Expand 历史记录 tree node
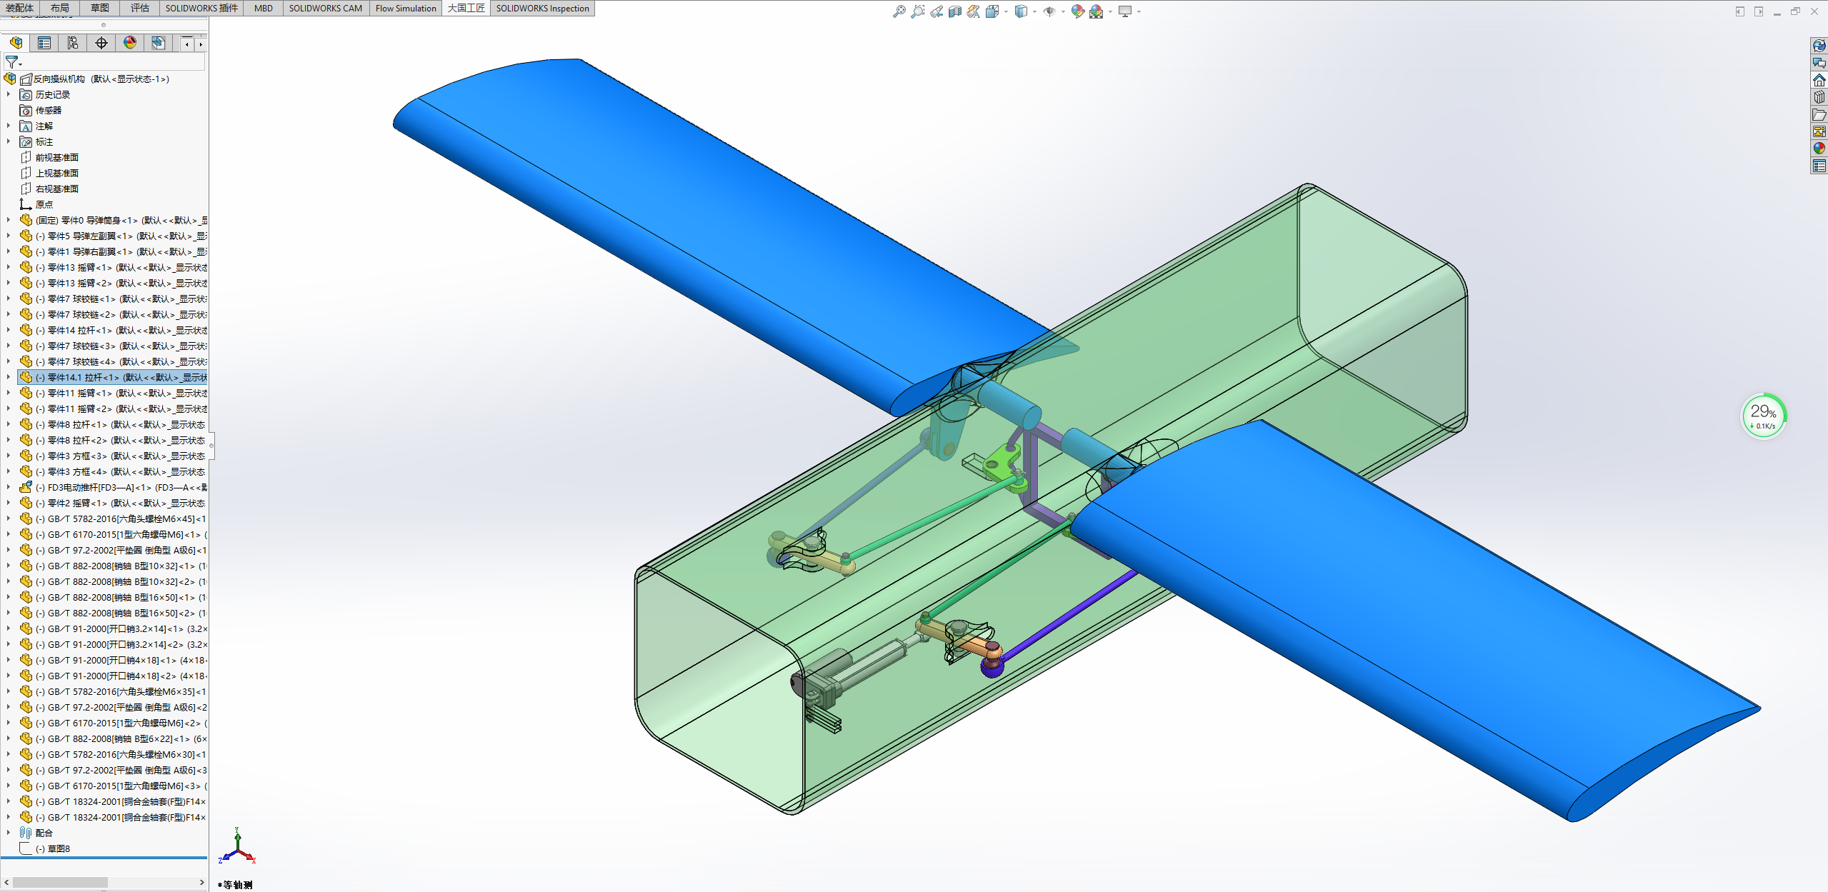 coord(9,94)
